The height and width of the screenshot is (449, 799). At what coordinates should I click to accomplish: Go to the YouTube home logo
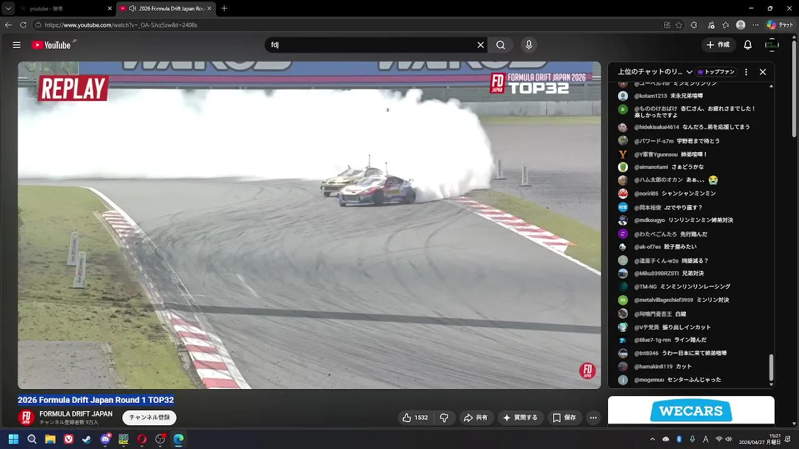click(x=51, y=45)
